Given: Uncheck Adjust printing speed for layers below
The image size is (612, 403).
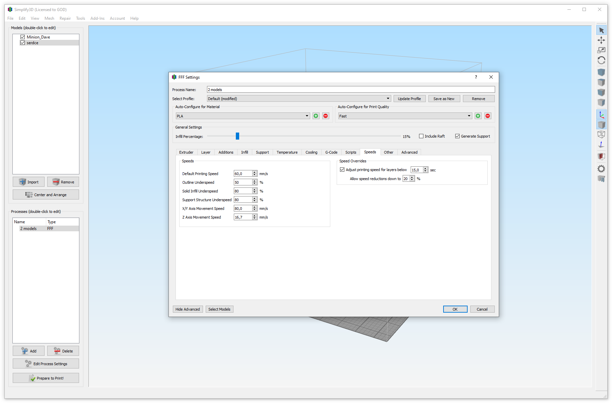Looking at the screenshot, I should coord(342,170).
